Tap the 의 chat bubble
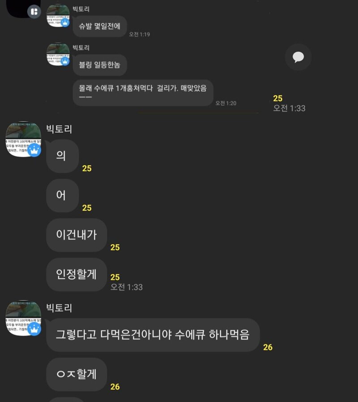The image size is (358, 402). coord(62,156)
